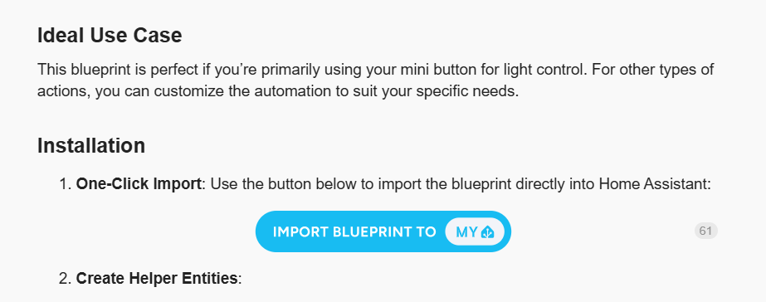Click the 61 click-count badge
Viewport: 766px width, 302px height.
[705, 231]
